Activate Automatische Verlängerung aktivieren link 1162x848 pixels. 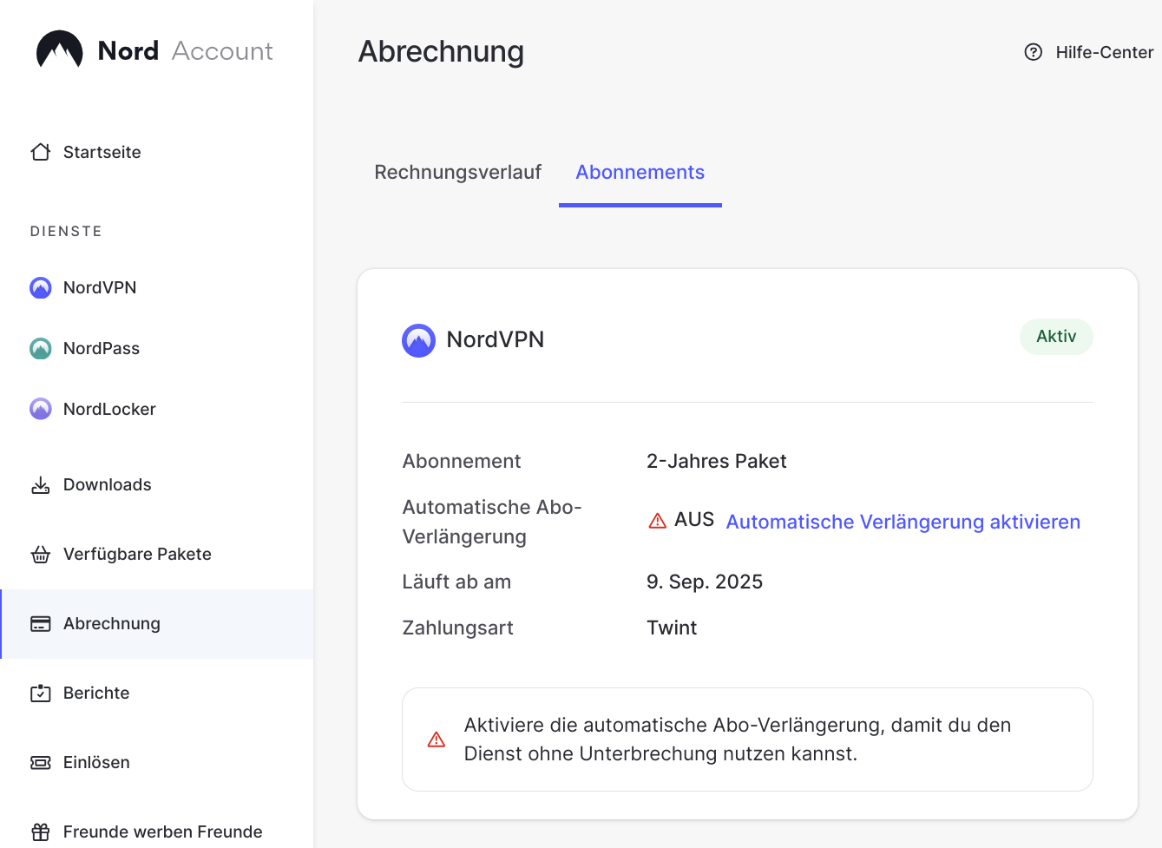click(x=903, y=522)
